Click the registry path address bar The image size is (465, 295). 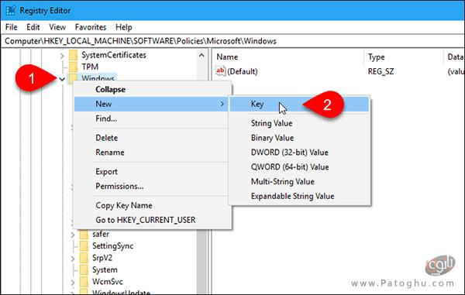coord(232,41)
